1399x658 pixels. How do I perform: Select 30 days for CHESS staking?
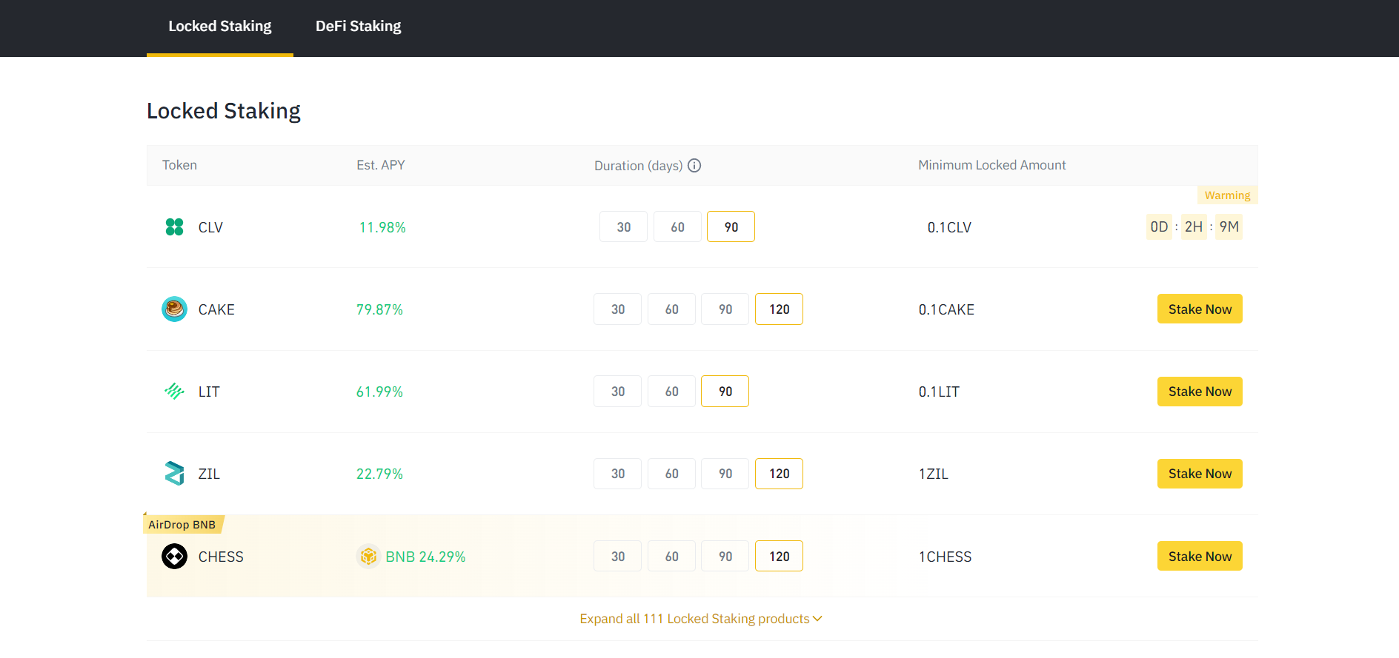coord(617,556)
